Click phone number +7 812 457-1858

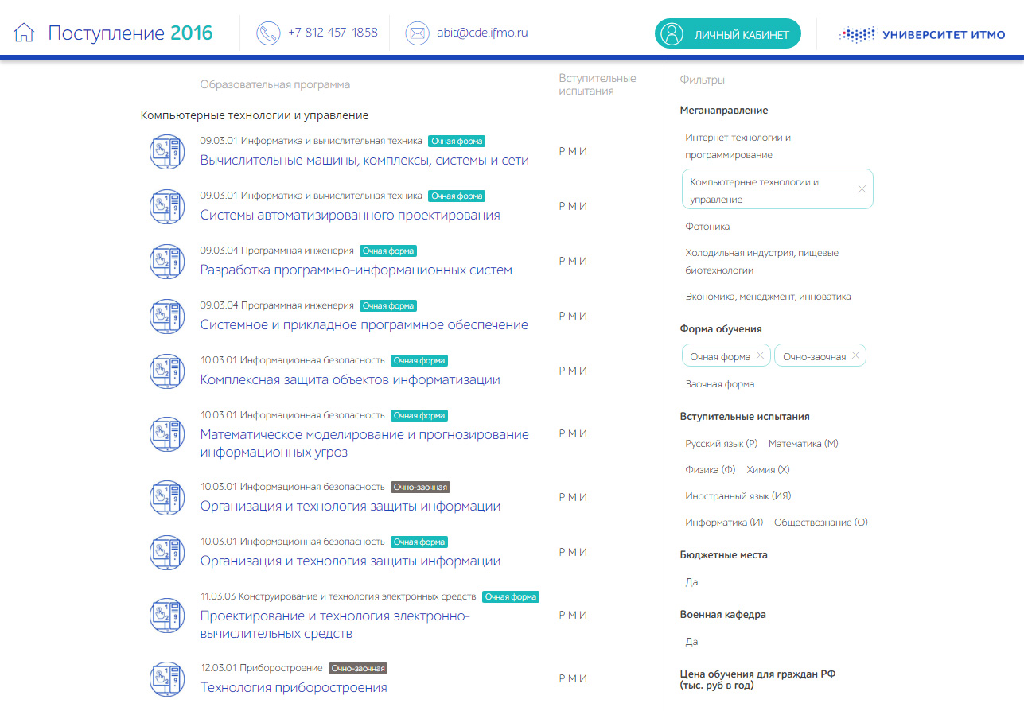point(333,33)
